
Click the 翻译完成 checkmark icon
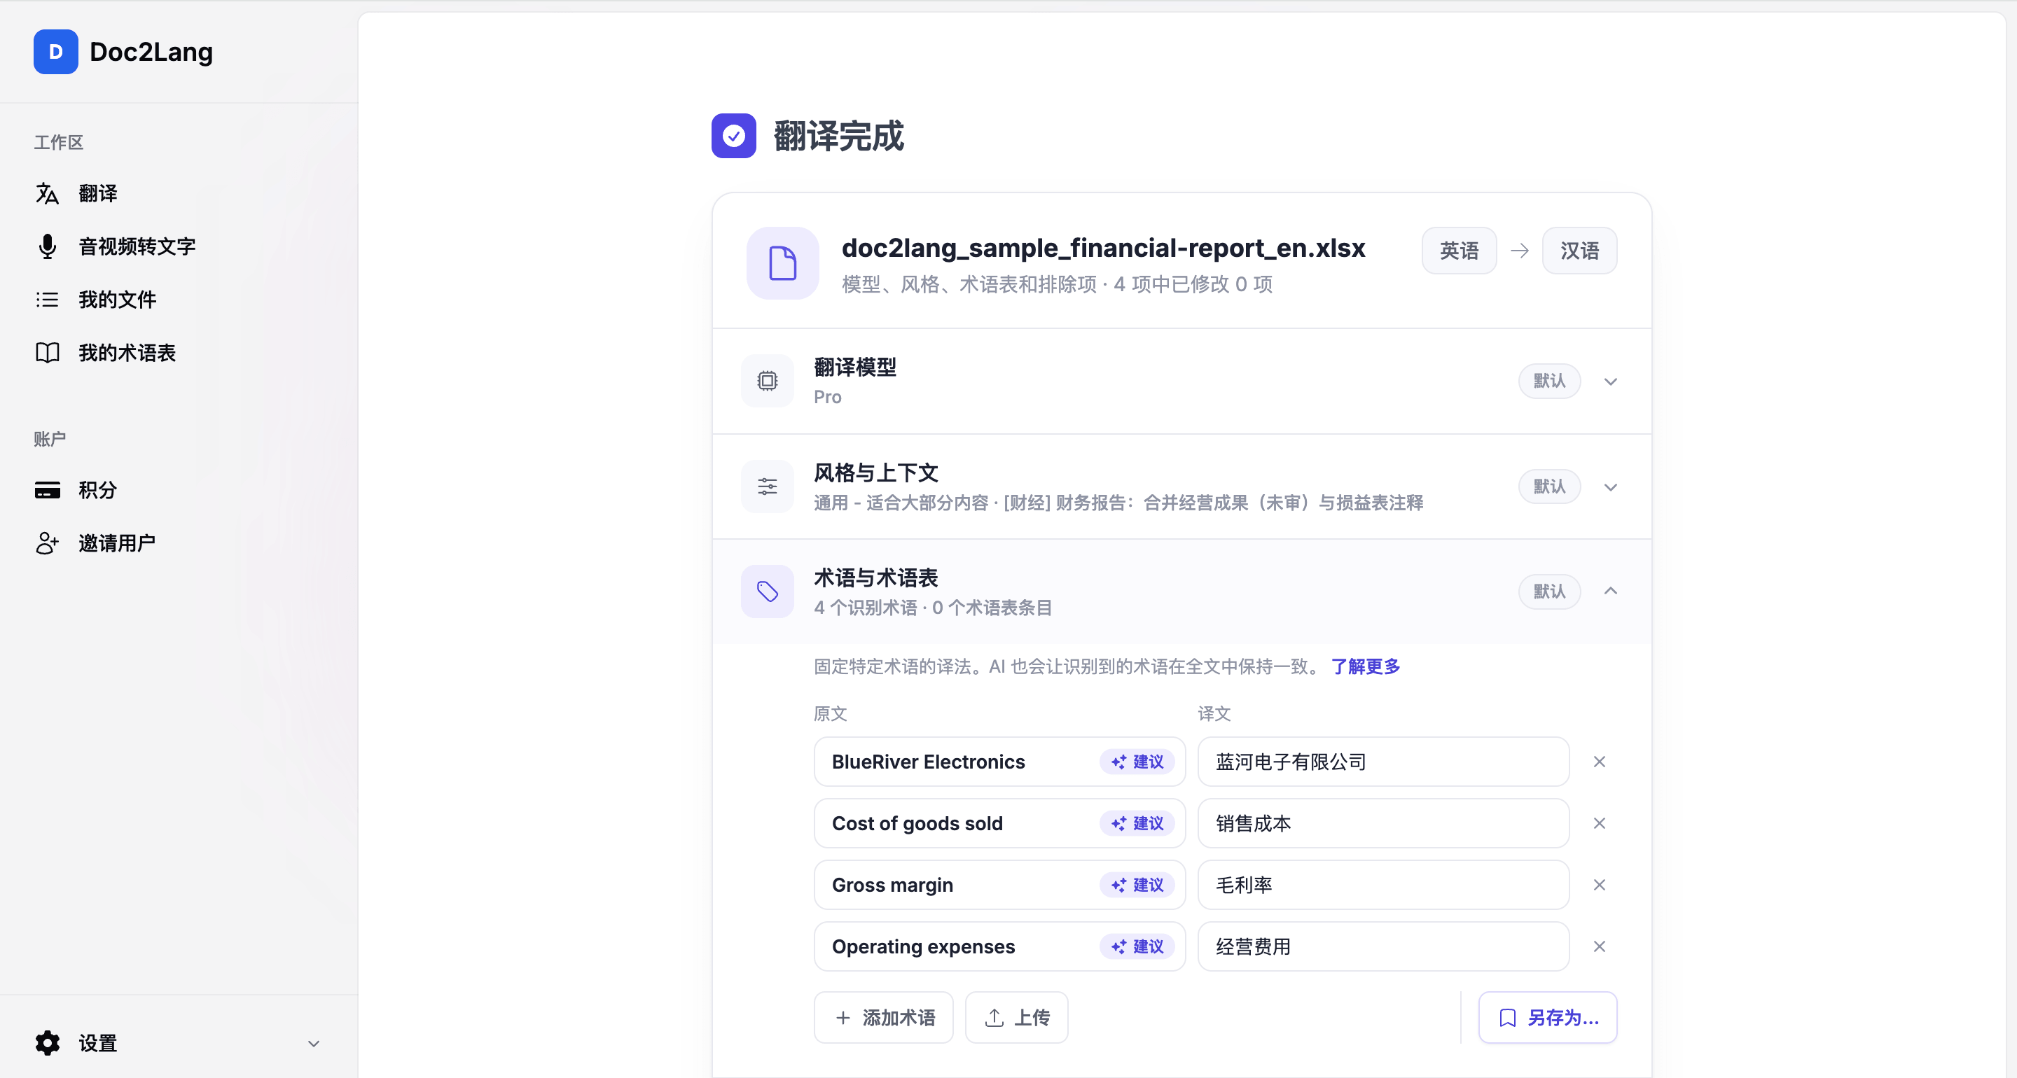734,136
